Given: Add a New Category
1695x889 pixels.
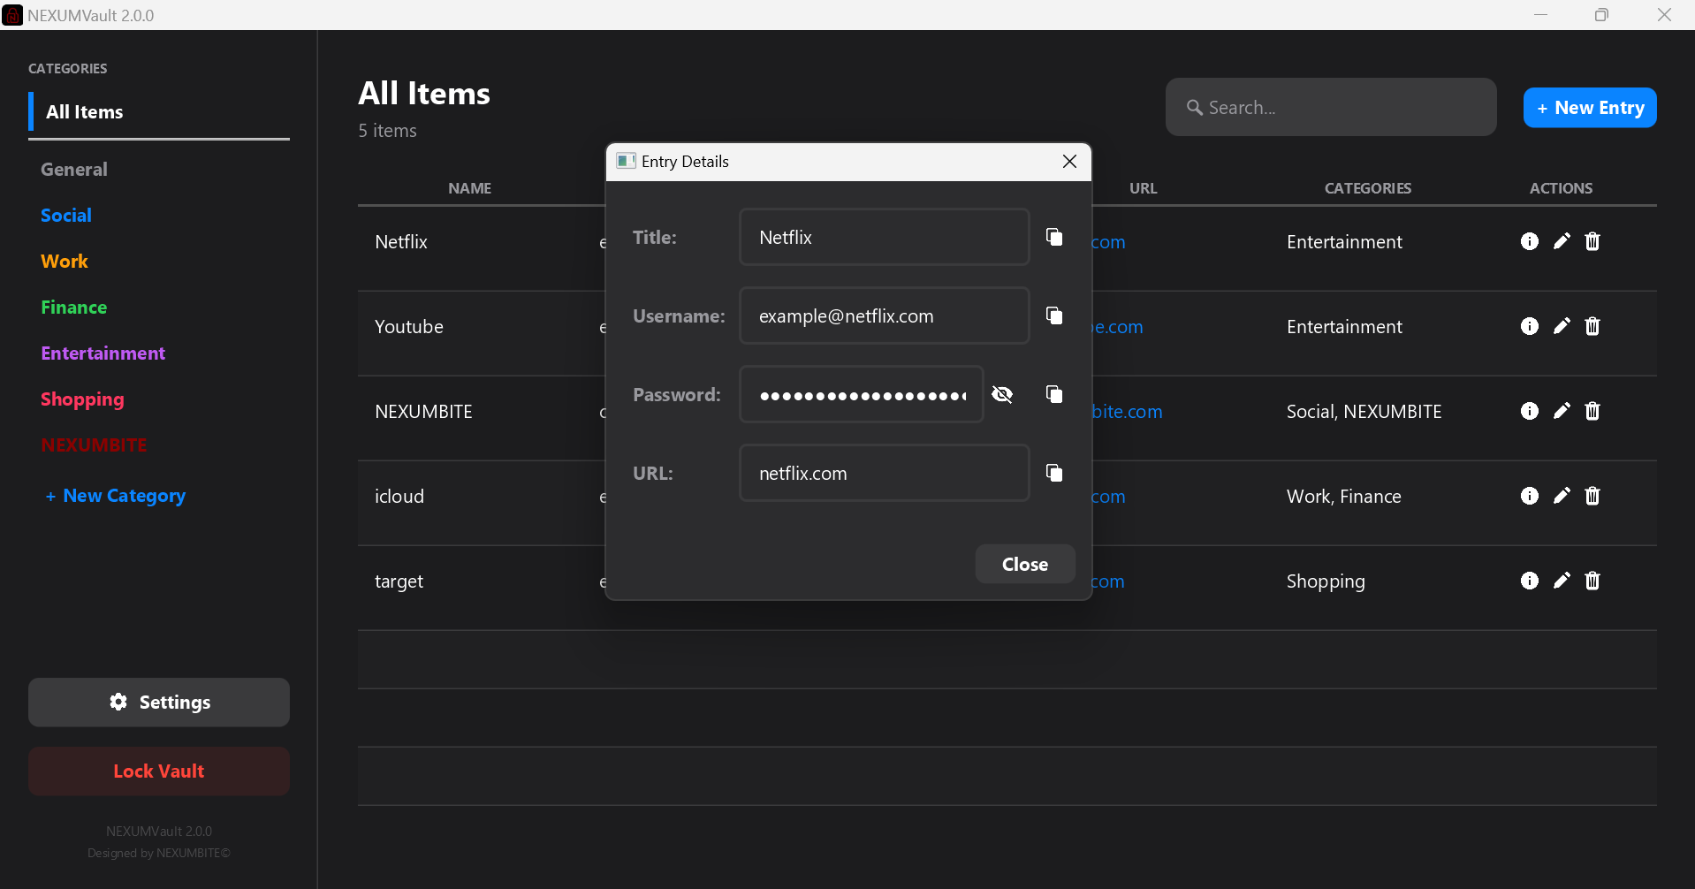Looking at the screenshot, I should pos(115,496).
